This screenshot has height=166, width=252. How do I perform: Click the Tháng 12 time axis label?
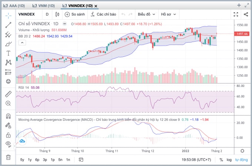pyautogui.click(x=148, y=151)
